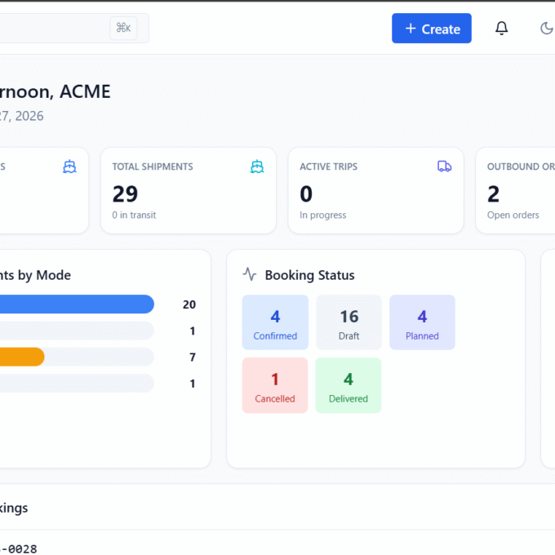Click the TOTAL SHIPMENTS label
Screen dimensions: 555x555
tap(153, 166)
